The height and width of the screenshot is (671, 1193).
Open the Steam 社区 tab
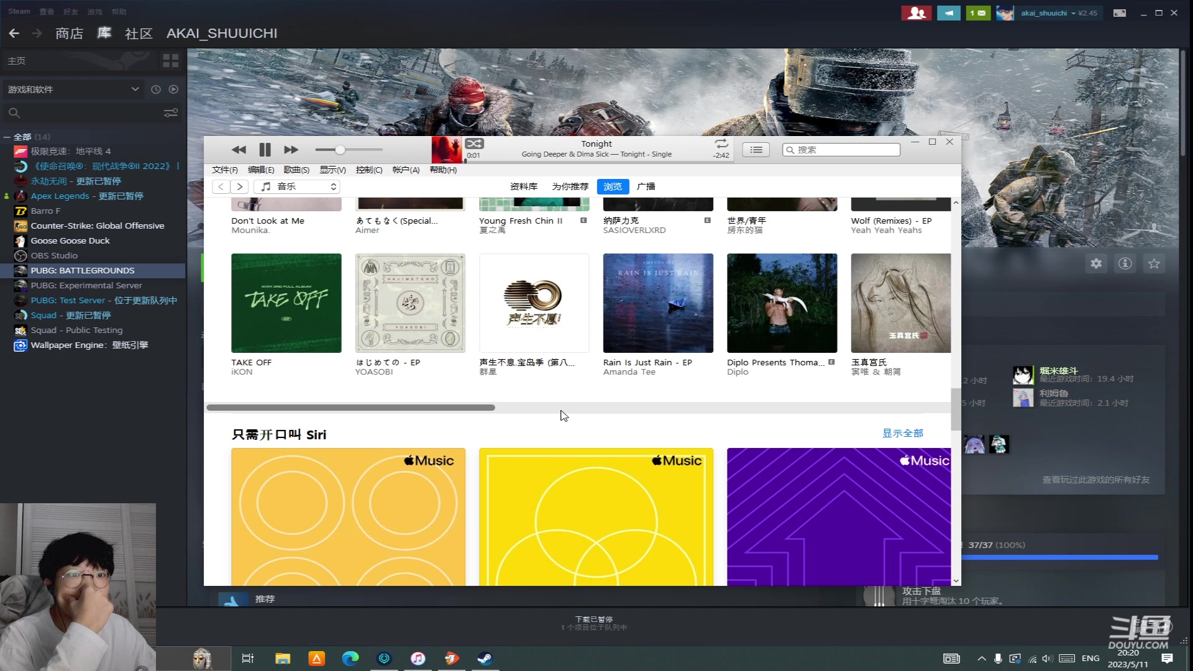(x=139, y=33)
